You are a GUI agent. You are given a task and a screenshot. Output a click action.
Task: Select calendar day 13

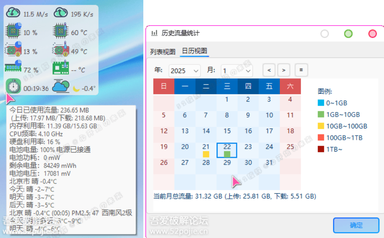tap(185, 134)
